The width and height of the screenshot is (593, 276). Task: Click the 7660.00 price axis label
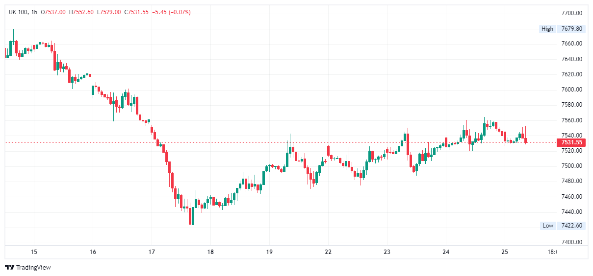(x=572, y=44)
